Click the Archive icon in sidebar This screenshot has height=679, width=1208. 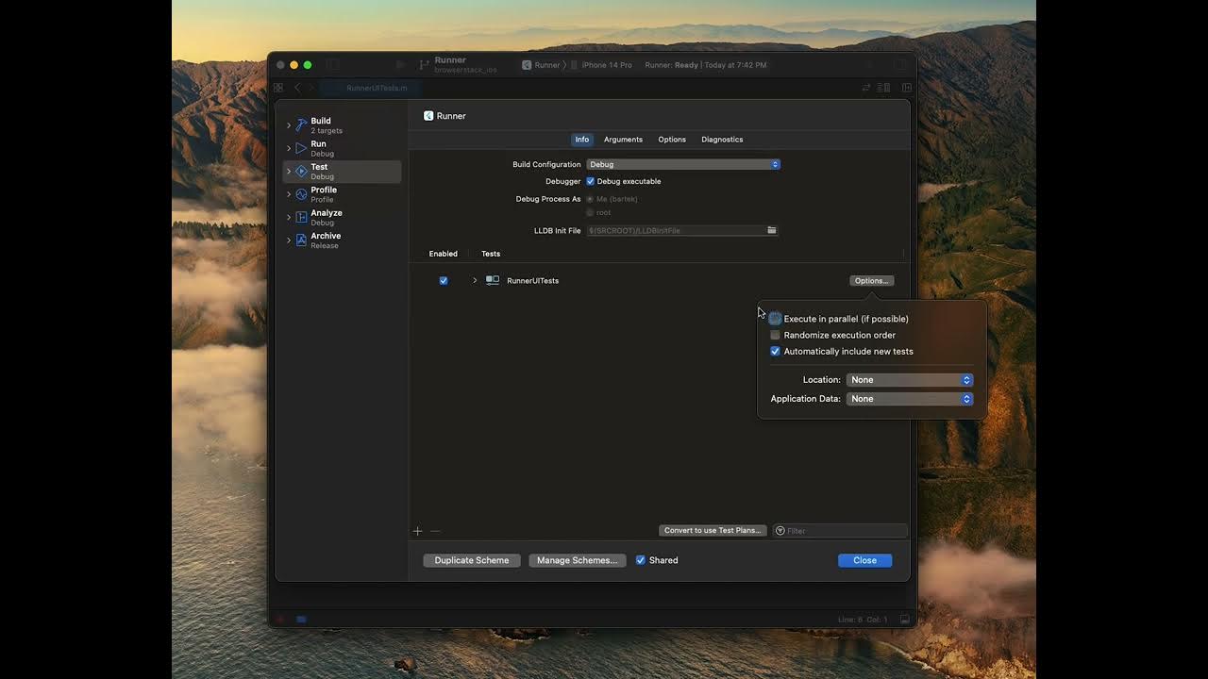(301, 240)
